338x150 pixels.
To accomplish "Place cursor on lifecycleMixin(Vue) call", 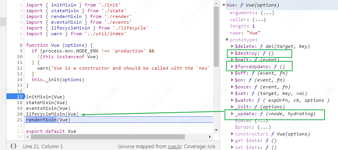I will 52,114.
